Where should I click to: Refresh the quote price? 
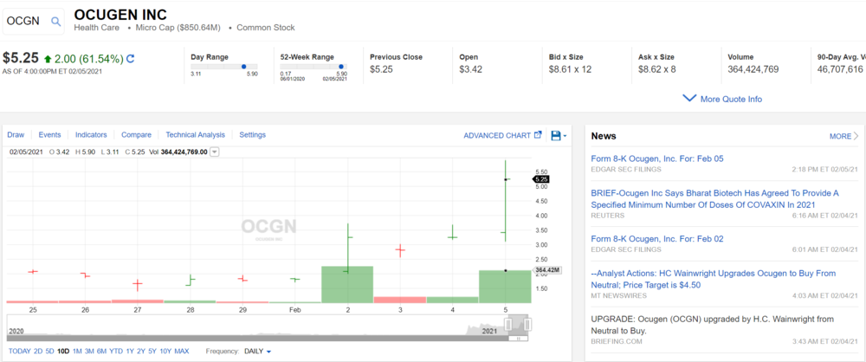(x=131, y=59)
